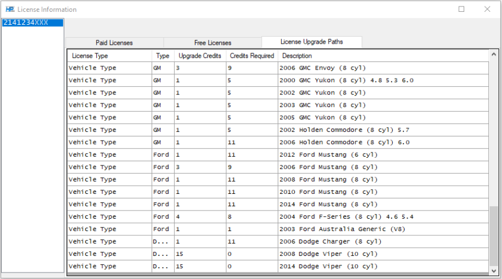Screen dimensions: 502x279
Task: Click the HP Tuners logo in title bar
Action: pos(10,9)
